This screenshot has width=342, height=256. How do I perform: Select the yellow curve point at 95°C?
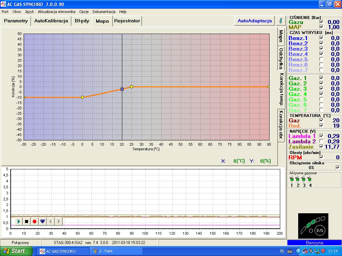pyautogui.click(x=269, y=87)
